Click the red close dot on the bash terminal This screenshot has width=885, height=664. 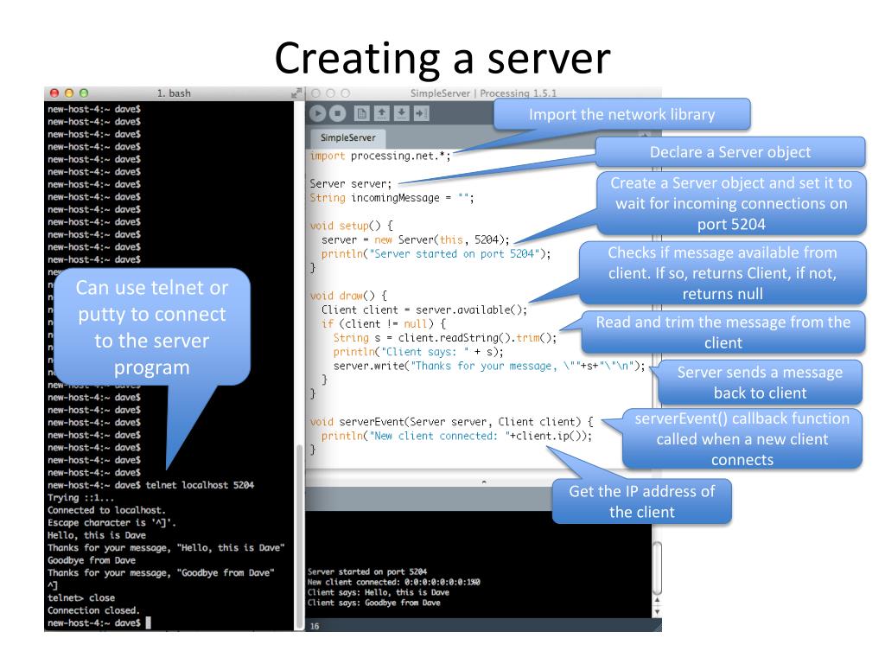tap(54, 93)
